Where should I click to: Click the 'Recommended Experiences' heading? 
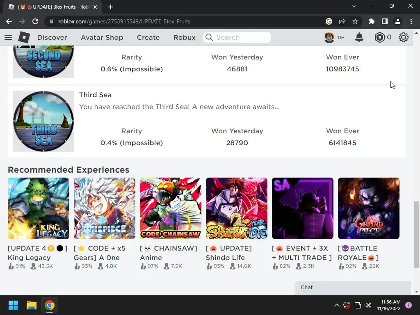68,170
